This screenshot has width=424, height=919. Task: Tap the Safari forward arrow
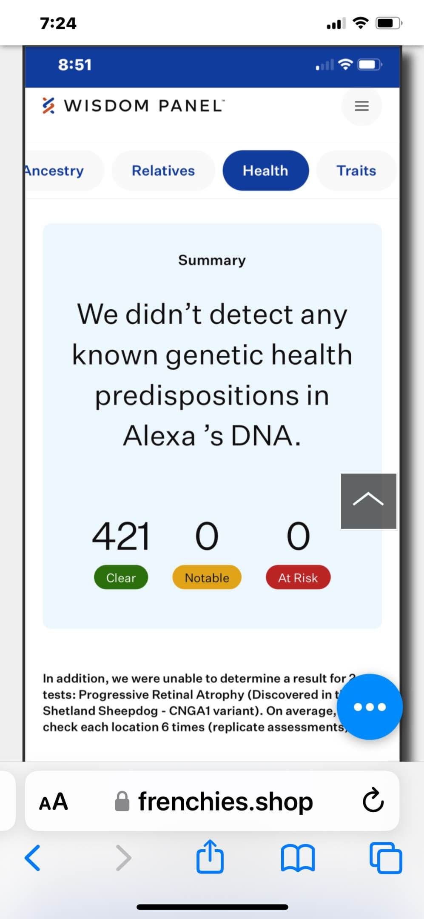coord(124,858)
